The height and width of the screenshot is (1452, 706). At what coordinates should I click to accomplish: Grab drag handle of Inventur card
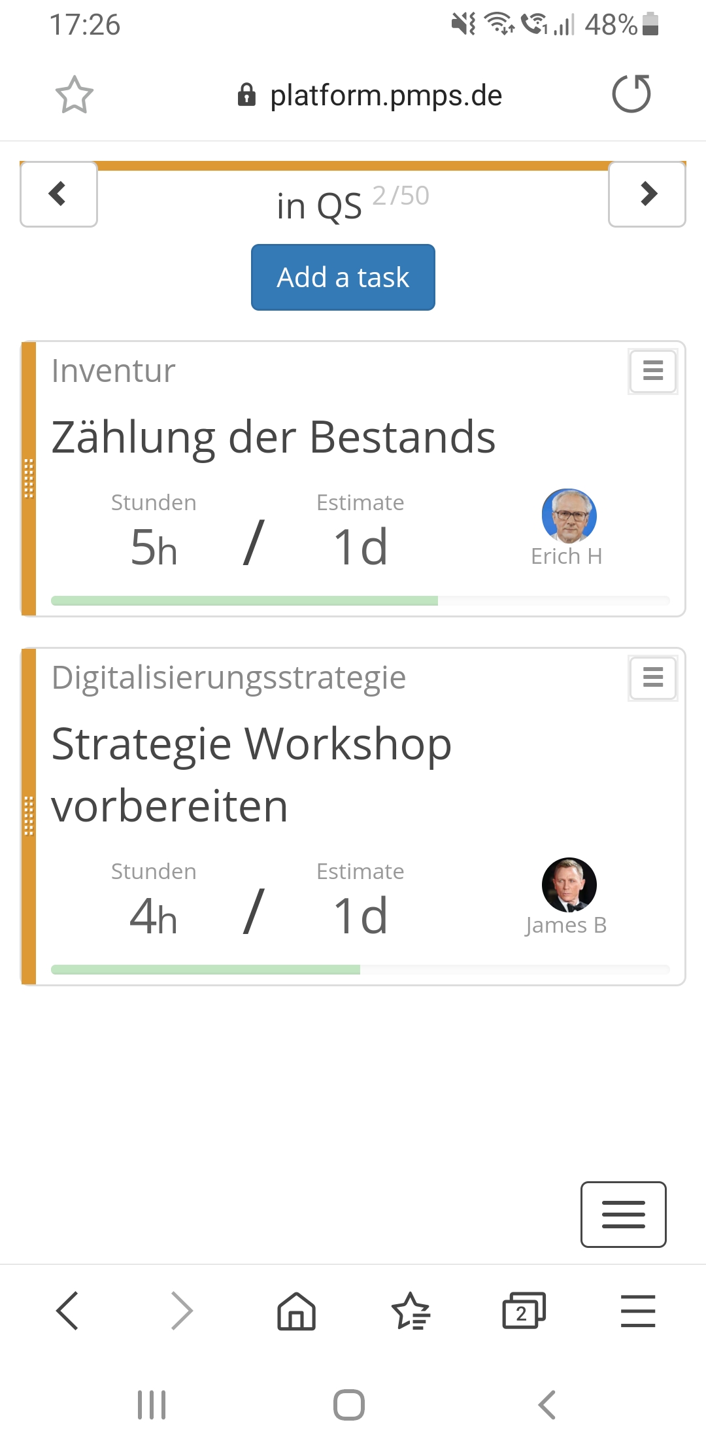pyautogui.click(x=29, y=479)
